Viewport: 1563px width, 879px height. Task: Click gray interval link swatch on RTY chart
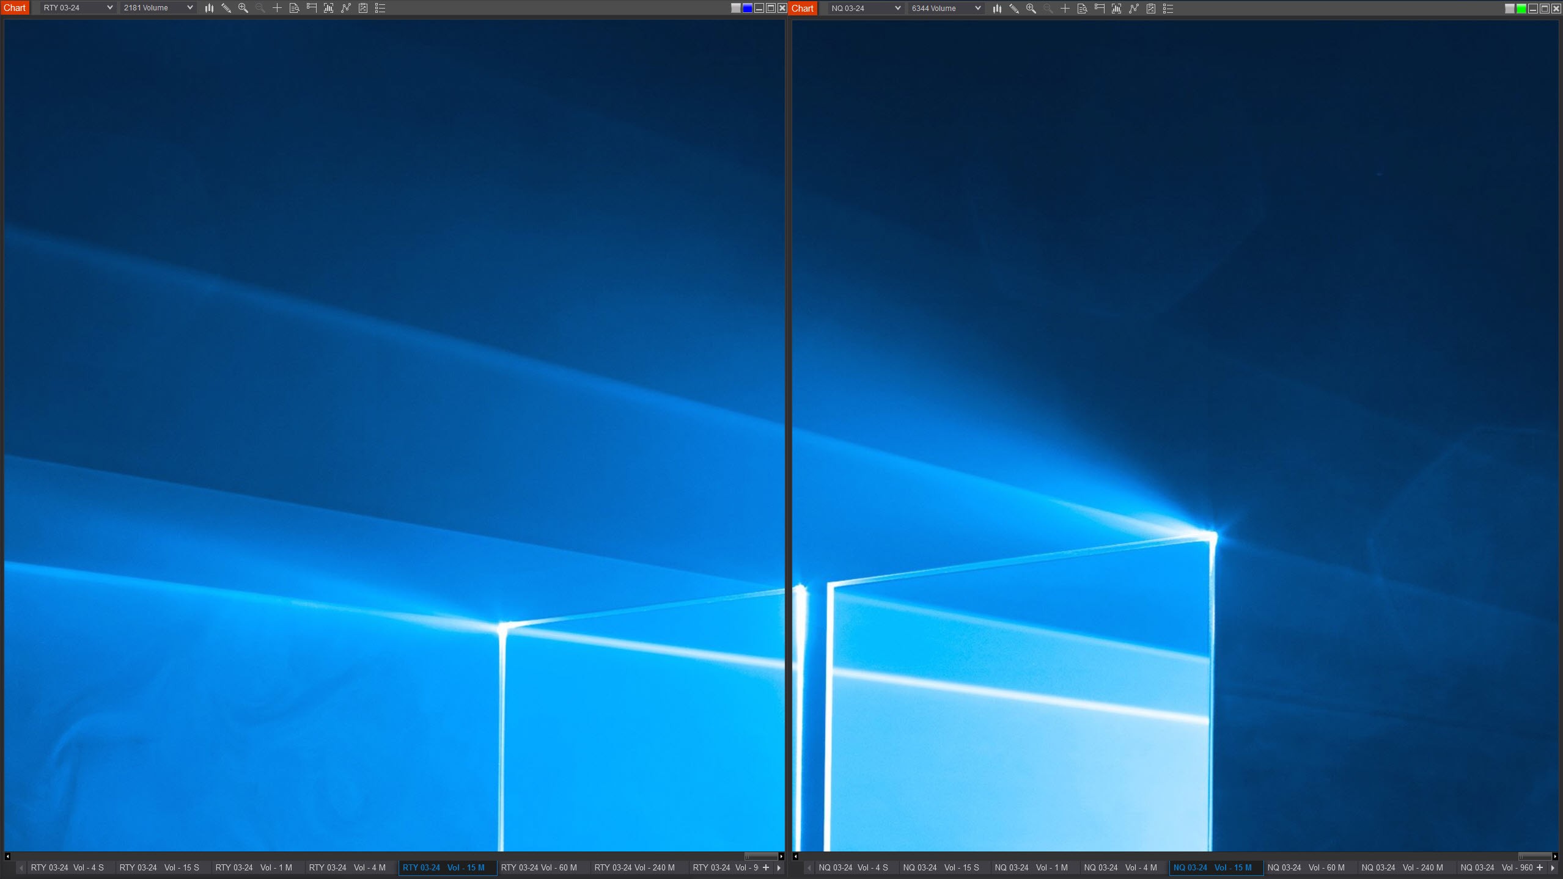point(736,8)
